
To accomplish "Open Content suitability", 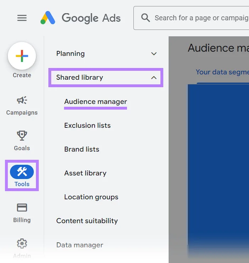I will coord(87,221).
